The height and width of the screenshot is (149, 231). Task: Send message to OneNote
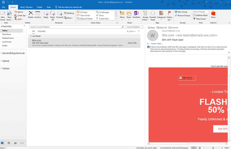tap(136, 15)
